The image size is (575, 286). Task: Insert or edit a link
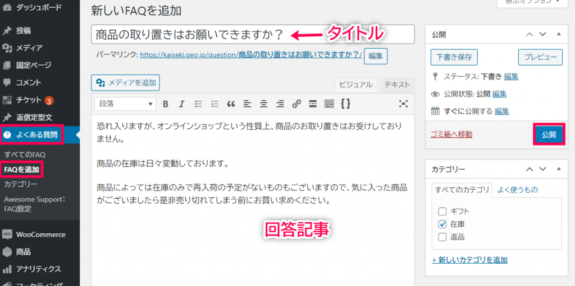pos(296,104)
